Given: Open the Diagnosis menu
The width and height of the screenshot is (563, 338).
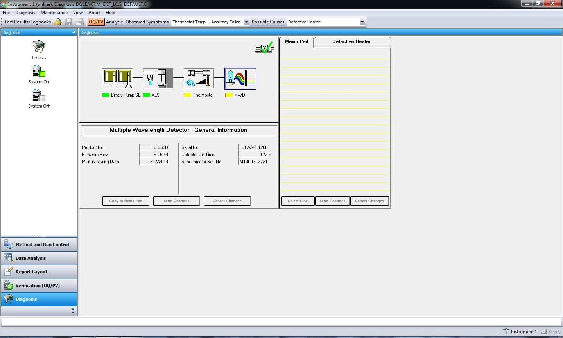Looking at the screenshot, I should pos(25,13).
